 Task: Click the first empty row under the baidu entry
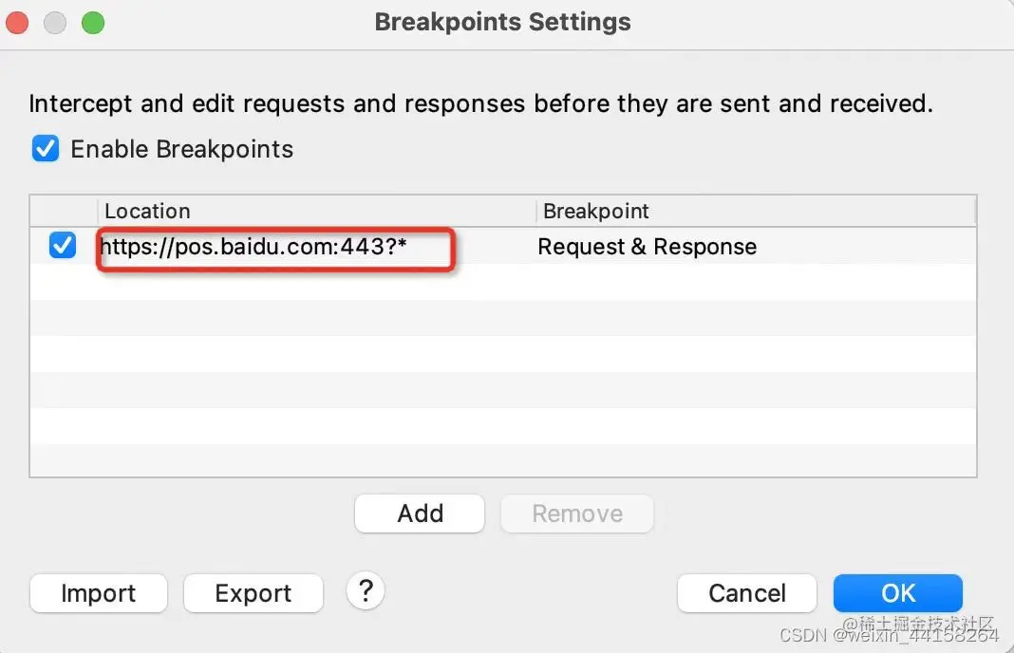tap(503, 283)
